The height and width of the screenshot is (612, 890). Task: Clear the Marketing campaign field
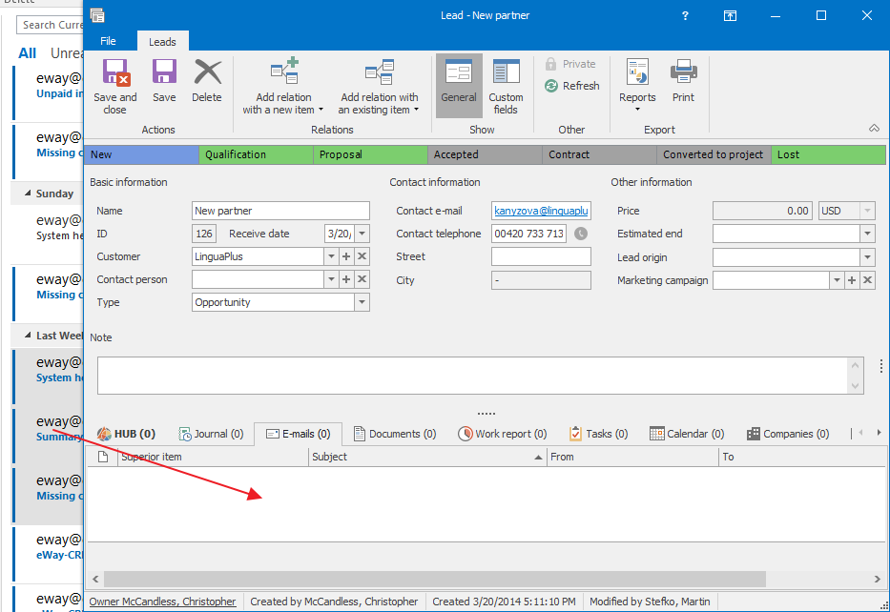[867, 280]
